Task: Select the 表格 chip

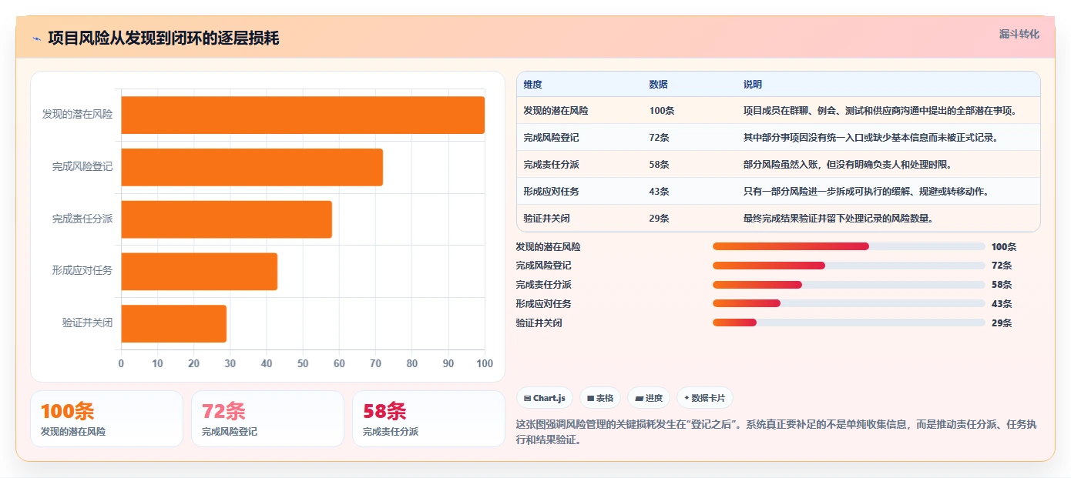Action: click(x=600, y=398)
